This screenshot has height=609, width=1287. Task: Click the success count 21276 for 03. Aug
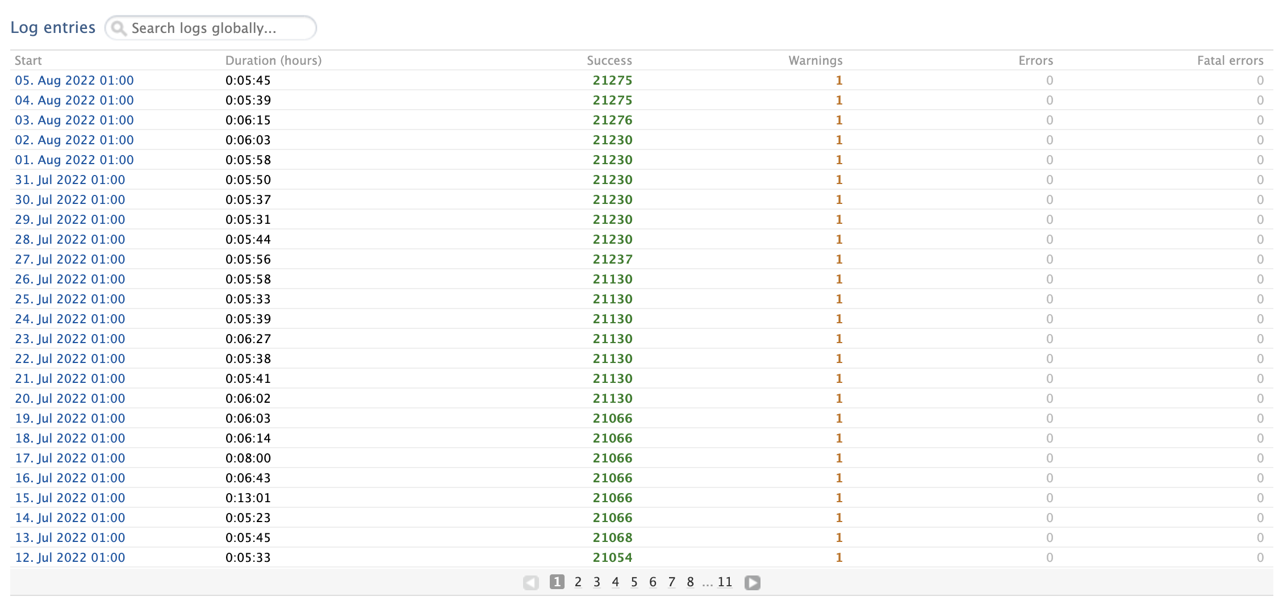point(612,120)
